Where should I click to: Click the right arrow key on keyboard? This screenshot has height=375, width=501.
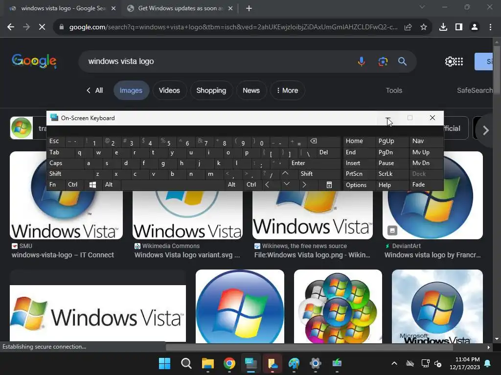pyautogui.click(x=304, y=185)
